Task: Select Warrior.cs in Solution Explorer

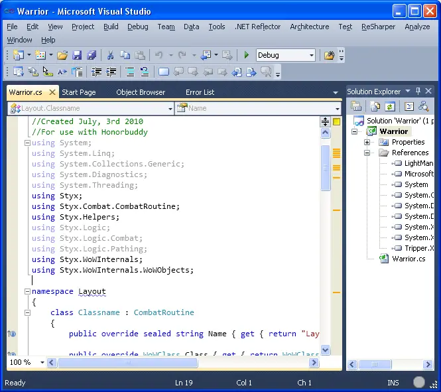Action: pyautogui.click(x=409, y=259)
